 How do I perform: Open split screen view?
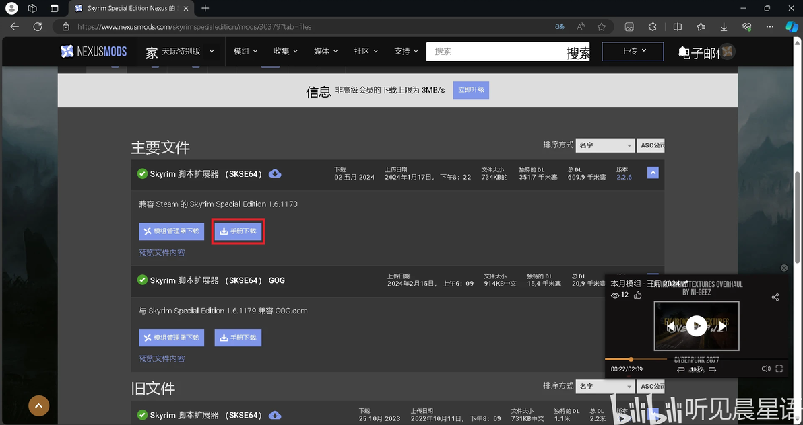[678, 27]
